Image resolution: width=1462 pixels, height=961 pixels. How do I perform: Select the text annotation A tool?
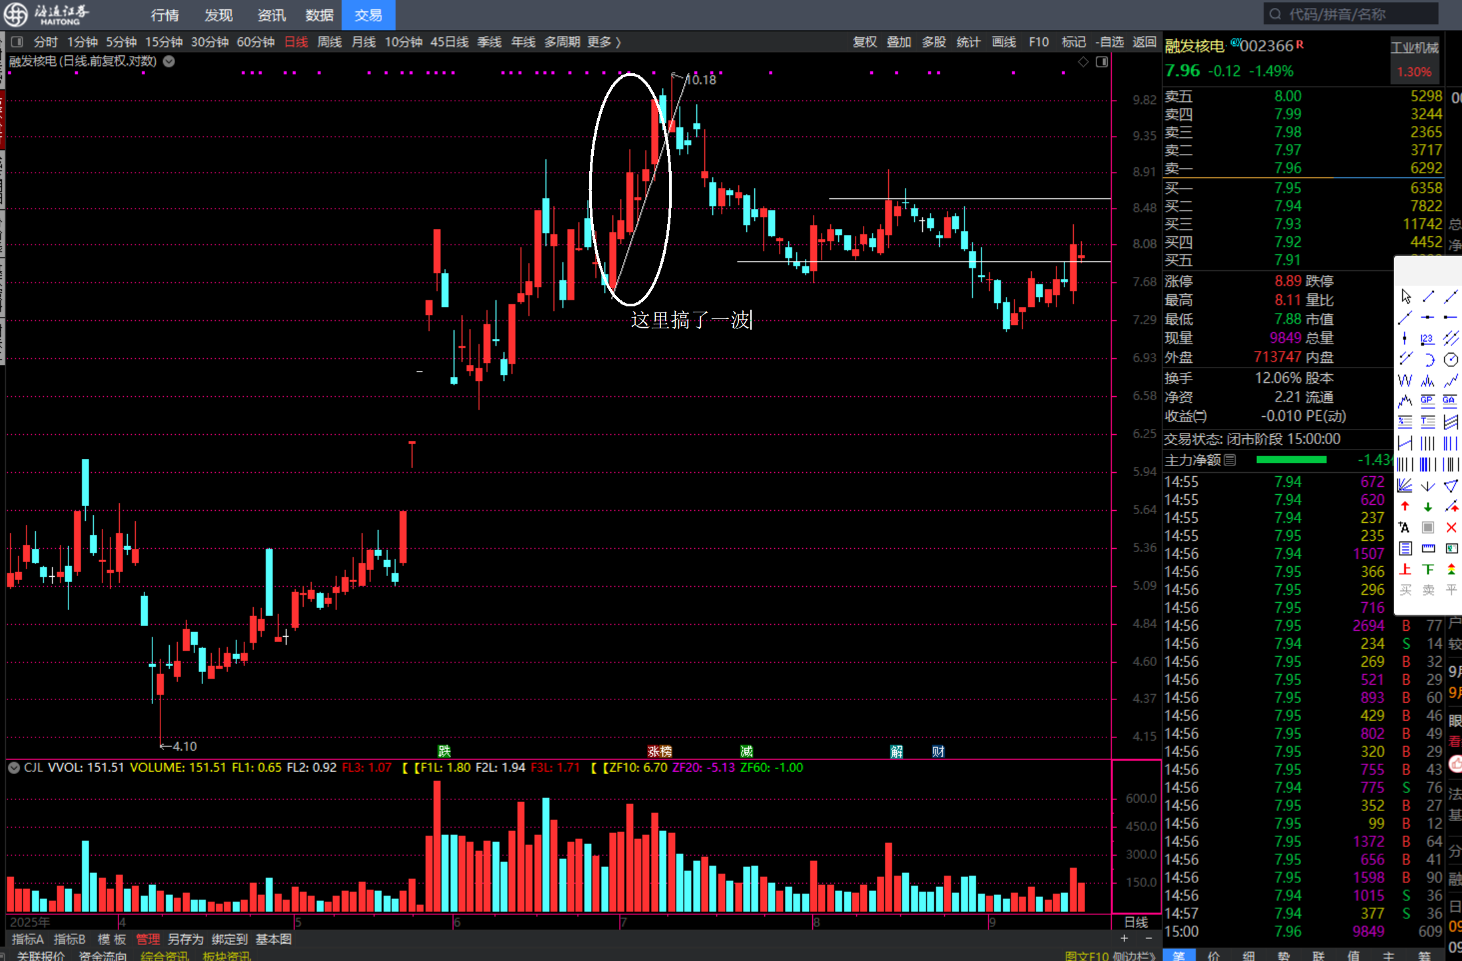[x=1405, y=527]
